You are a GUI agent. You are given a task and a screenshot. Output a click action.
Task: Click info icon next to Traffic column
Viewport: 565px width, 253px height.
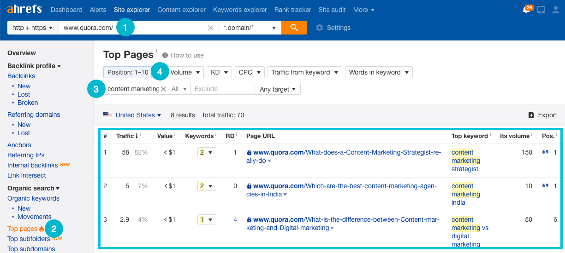click(x=140, y=135)
